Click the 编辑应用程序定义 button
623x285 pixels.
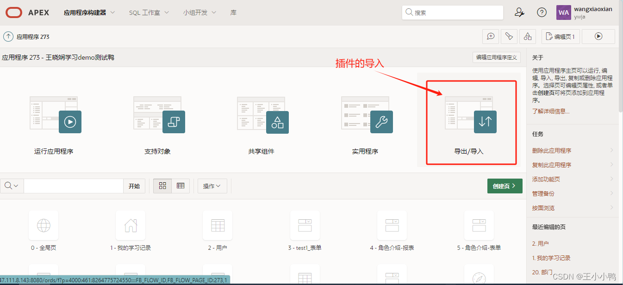(497, 57)
